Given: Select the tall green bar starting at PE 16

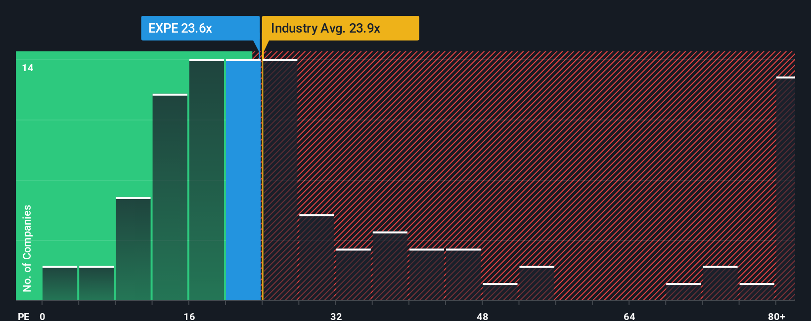Looking at the screenshot, I should (x=207, y=180).
